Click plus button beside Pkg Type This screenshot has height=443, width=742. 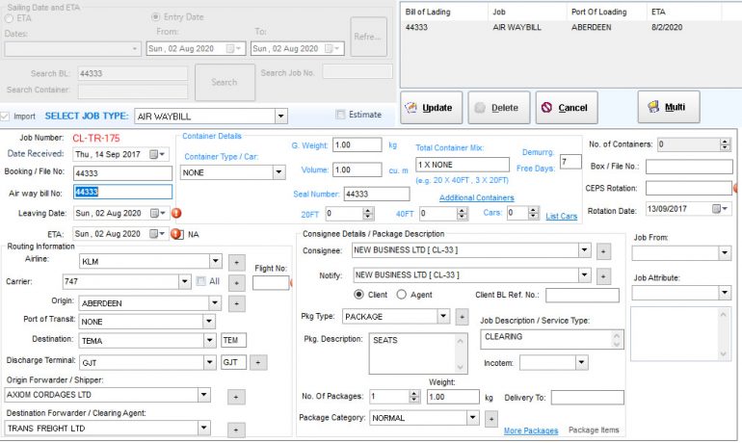point(463,317)
